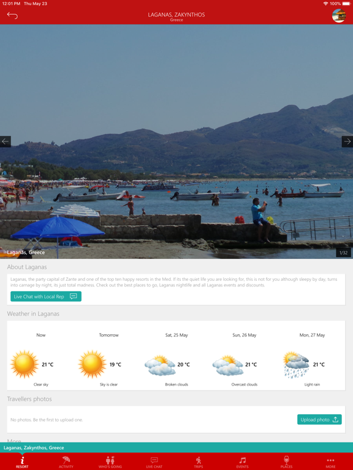The width and height of the screenshot is (353, 470).
Task: Click the 'Mon, 27 May' heading
Action: click(x=312, y=335)
